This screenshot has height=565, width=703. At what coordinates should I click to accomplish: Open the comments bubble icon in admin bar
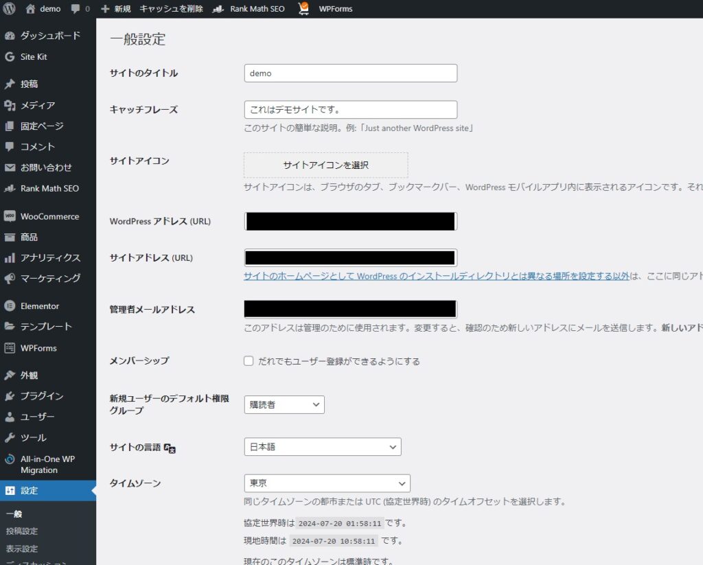click(76, 9)
